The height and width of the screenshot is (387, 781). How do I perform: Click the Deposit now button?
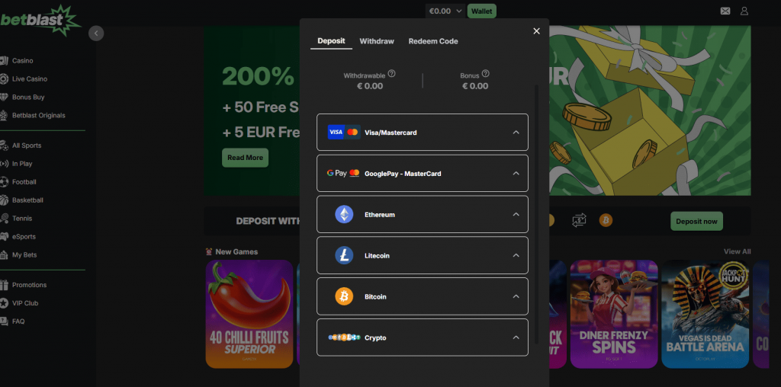coord(696,221)
